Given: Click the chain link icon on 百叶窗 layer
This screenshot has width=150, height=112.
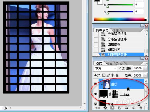Looking at the screenshot, I should 110,94.
